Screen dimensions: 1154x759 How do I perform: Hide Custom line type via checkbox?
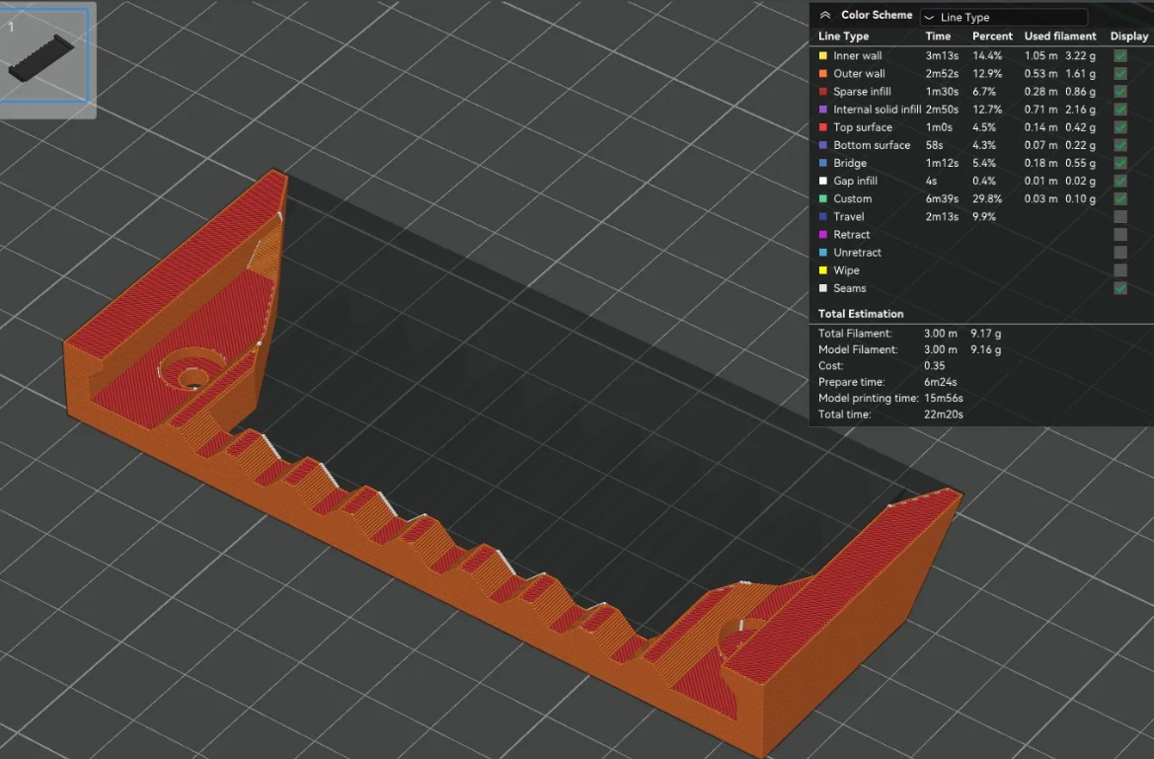(x=1120, y=198)
